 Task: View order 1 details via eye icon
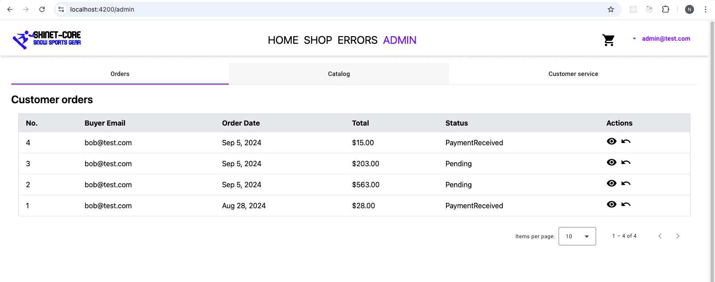point(611,204)
